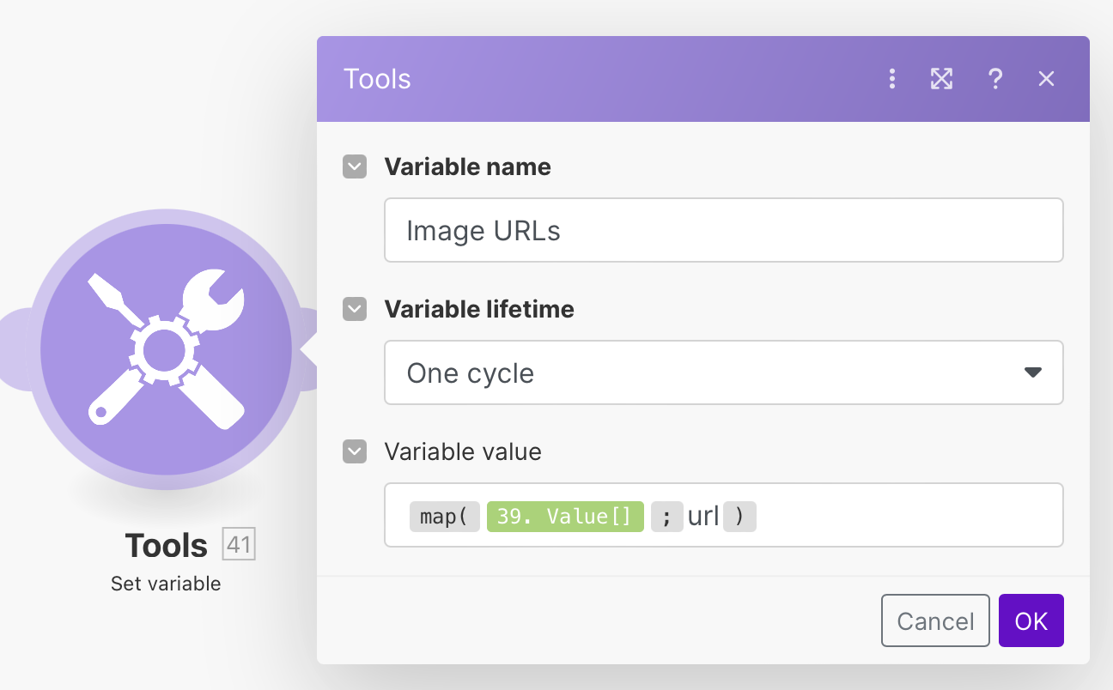Open the three-dot options menu in the dialog header
The height and width of the screenshot is (690, 1113).
pyautogui.click(x=892, y=80)
